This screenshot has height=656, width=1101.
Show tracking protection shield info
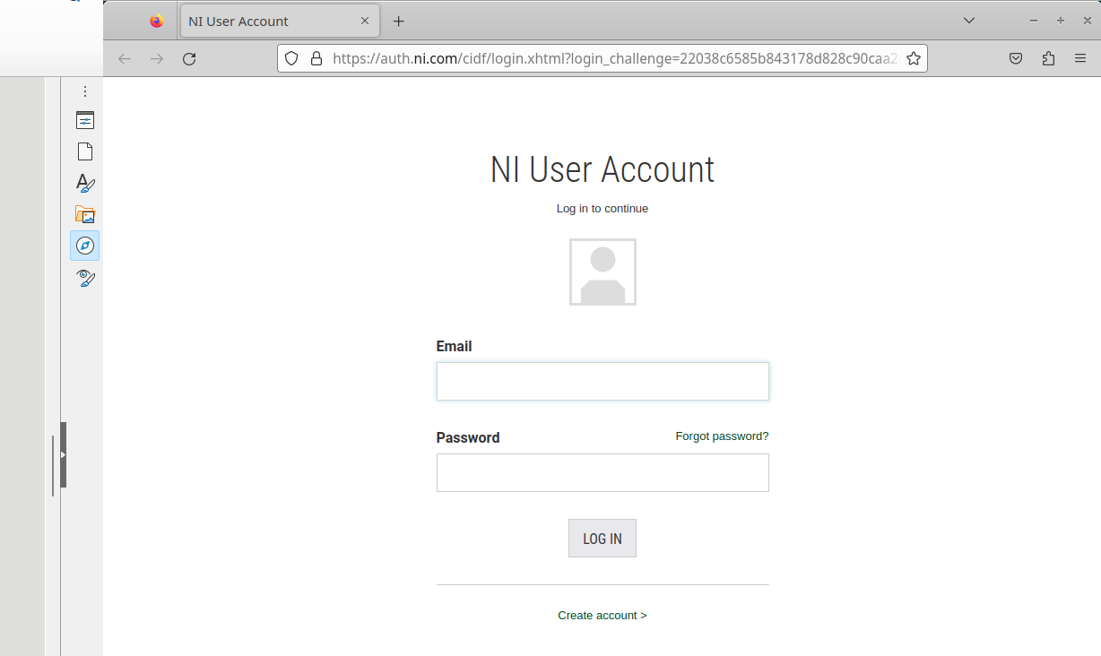(x=291, y=58)
